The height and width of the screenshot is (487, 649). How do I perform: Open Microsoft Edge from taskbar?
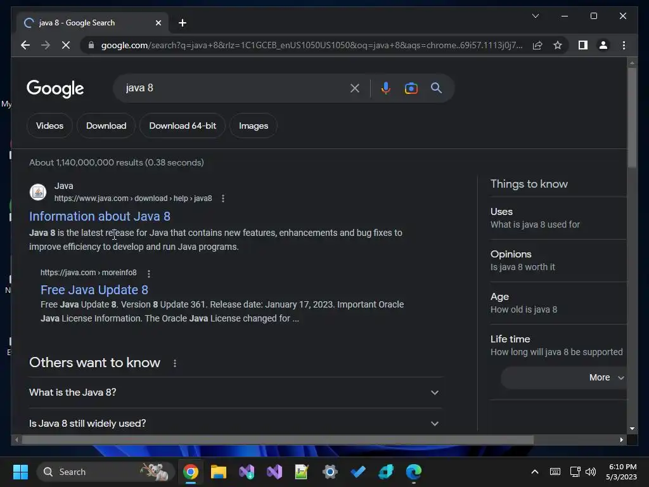413,472
